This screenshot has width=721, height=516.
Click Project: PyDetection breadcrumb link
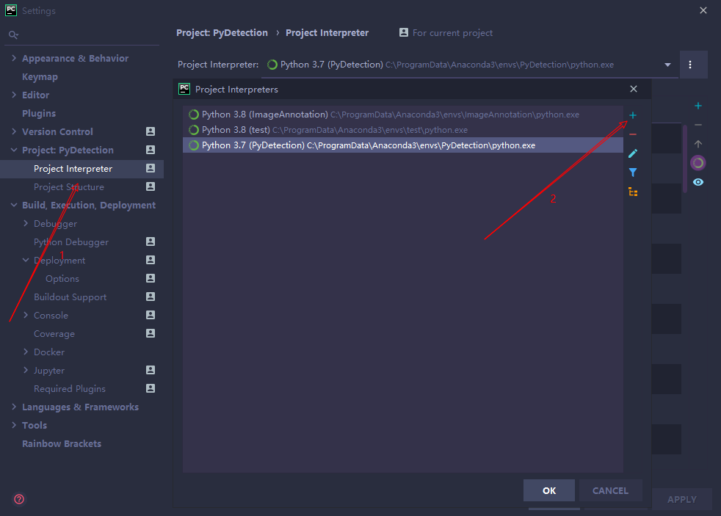[x=222, y=32]
